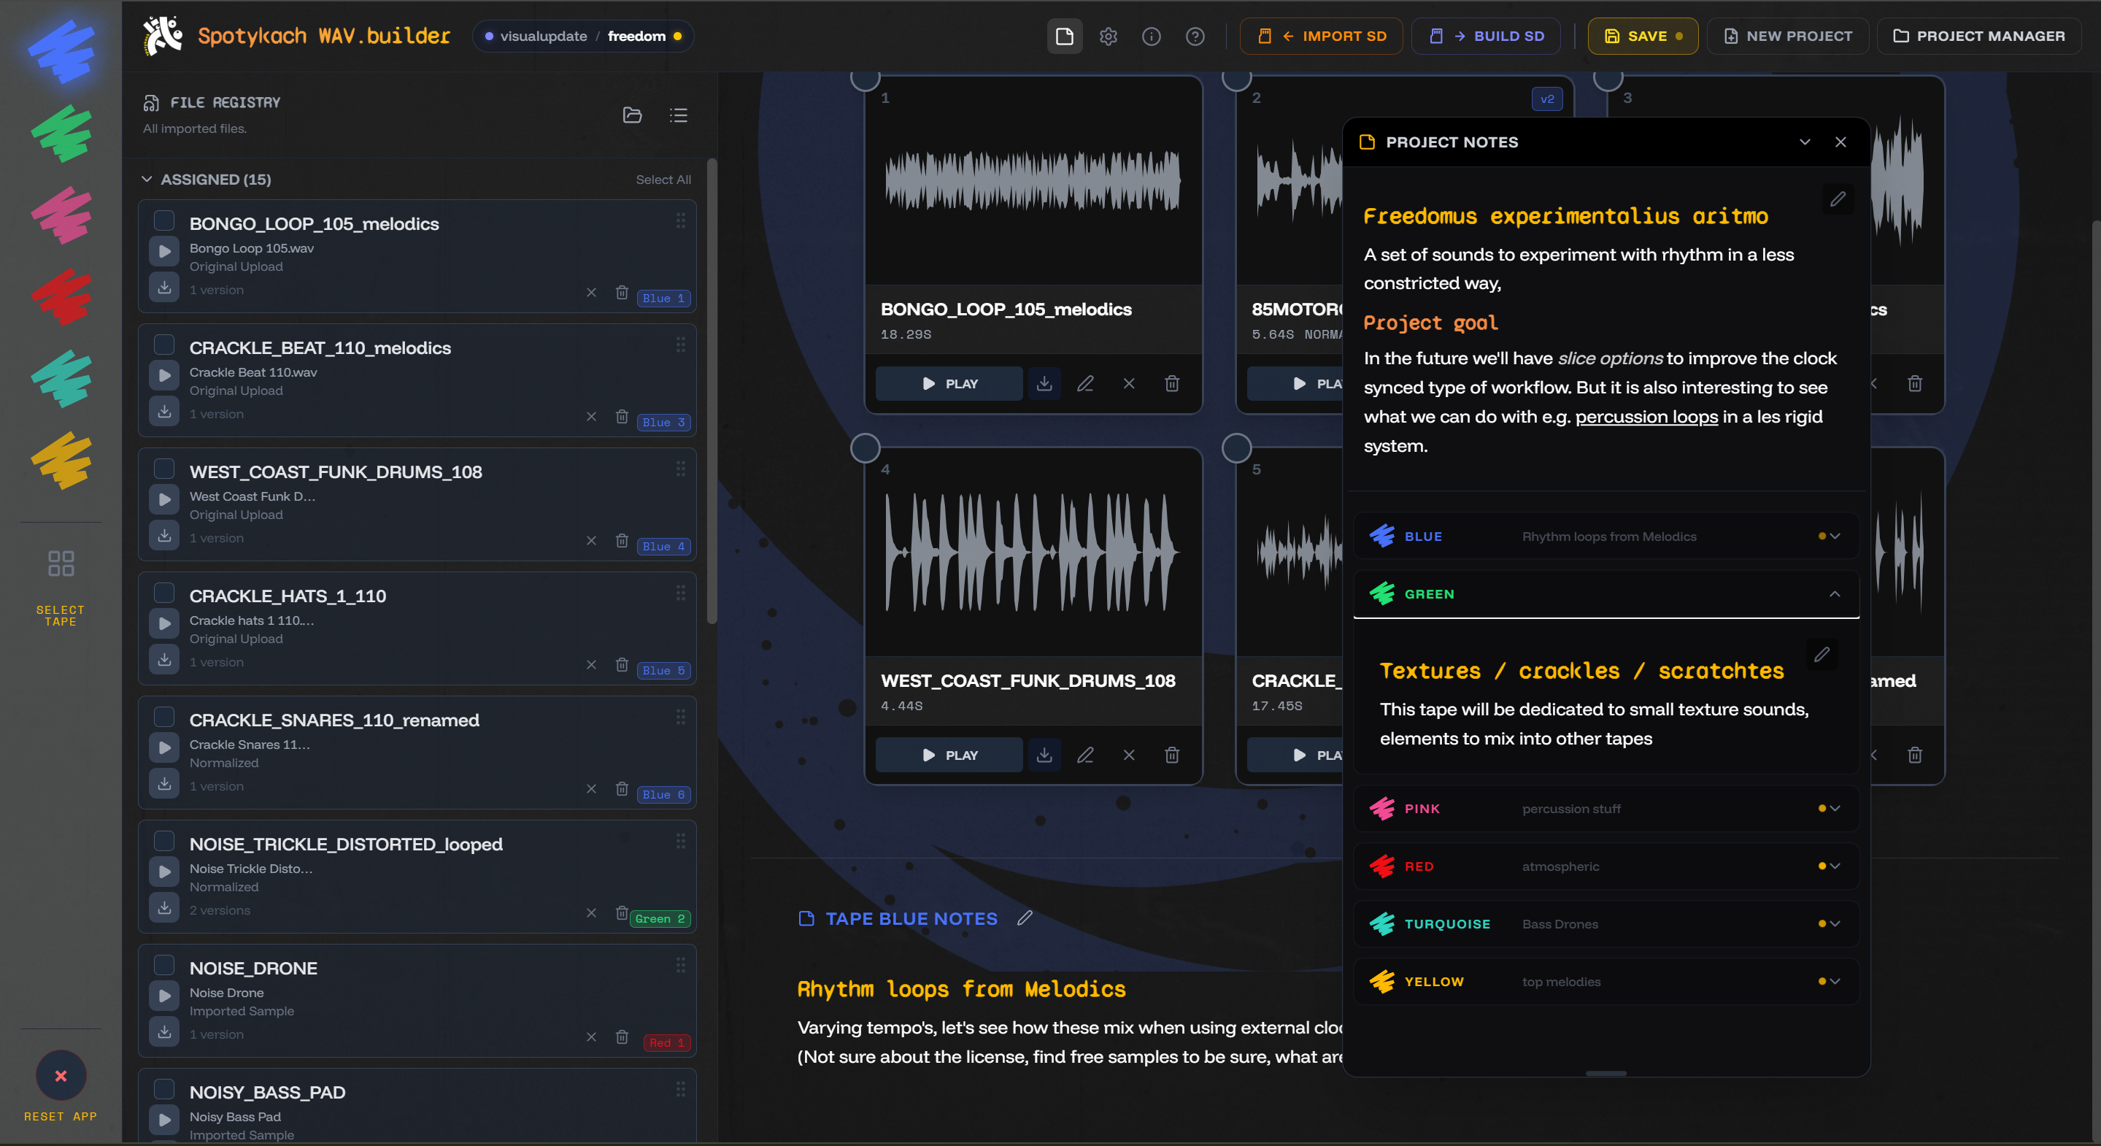The image size is (2101, 1146).
Task: Delete CRACKLE_BEAT_110_melodics from registry
Action: (622, 416)
